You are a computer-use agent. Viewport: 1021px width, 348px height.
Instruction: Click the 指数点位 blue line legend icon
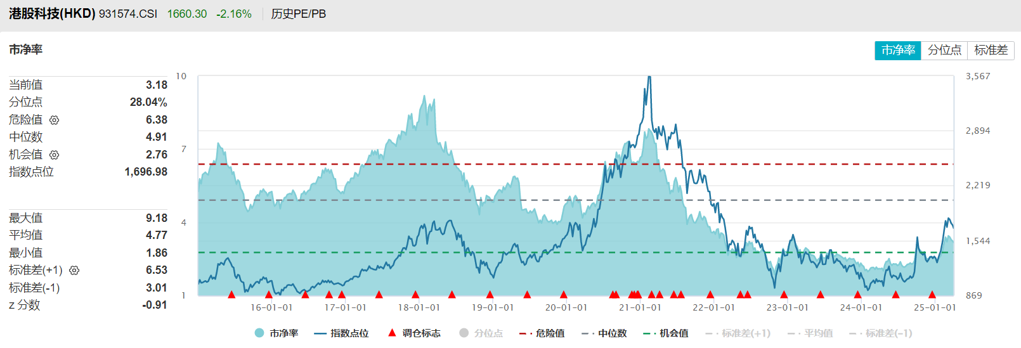click(x=320, y=333)
